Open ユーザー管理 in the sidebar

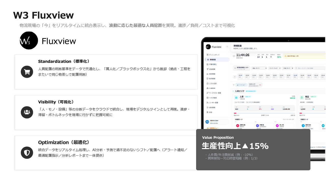[x=217, y=103]
